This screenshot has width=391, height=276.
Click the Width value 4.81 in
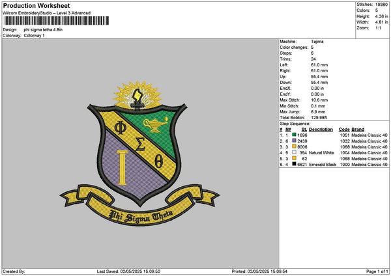[x=381, y=22]
